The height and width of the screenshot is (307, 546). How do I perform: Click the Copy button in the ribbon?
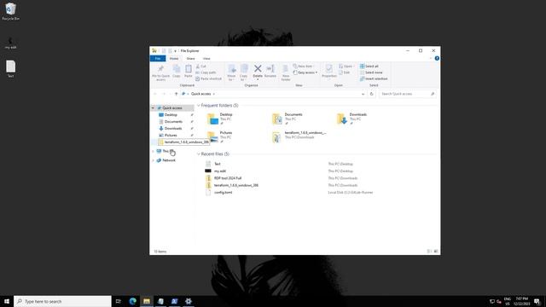[177, 72]
